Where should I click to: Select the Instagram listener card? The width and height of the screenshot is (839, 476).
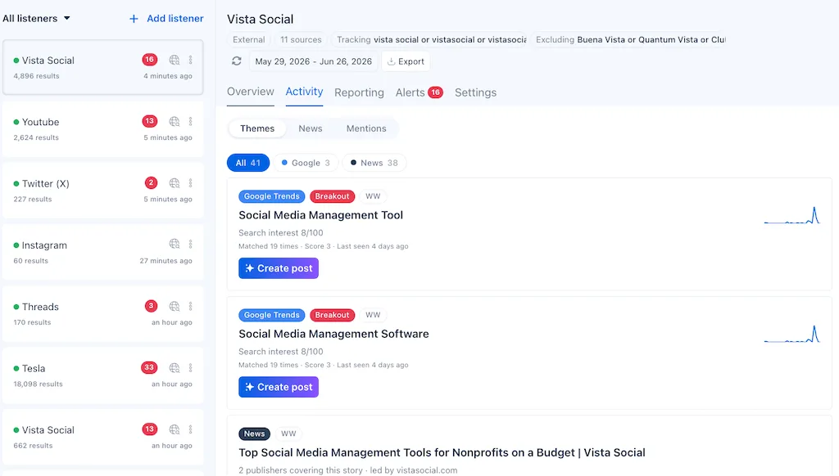(x=102, y=252)
